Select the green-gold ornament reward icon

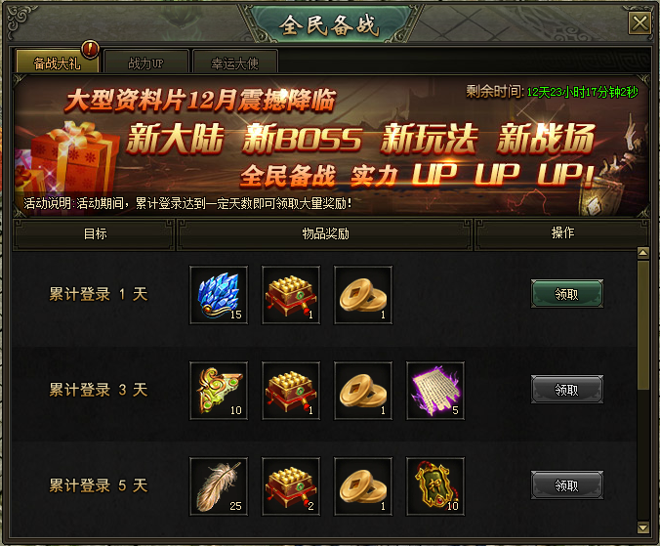point(219,391)
